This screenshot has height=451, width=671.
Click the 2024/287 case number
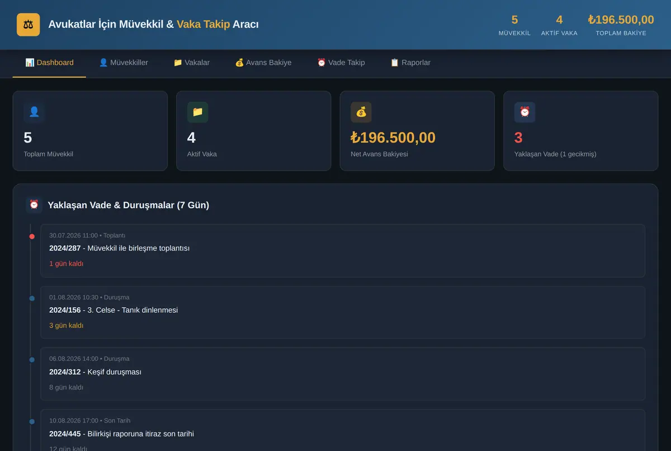click(65, 248)
